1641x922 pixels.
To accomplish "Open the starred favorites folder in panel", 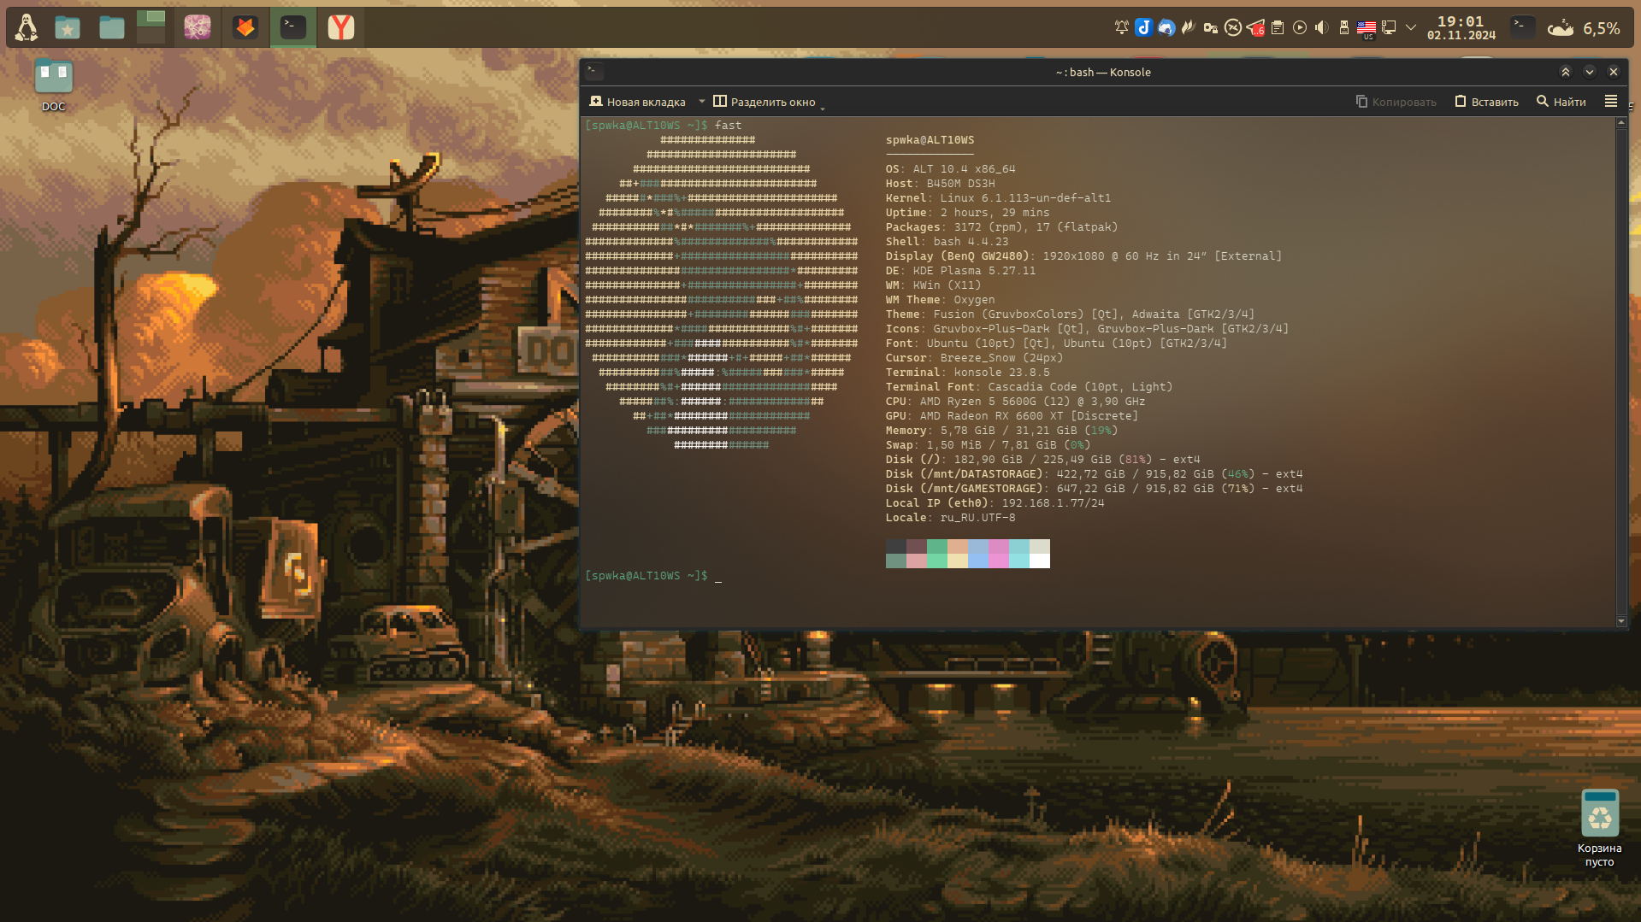I will (68, 28).
